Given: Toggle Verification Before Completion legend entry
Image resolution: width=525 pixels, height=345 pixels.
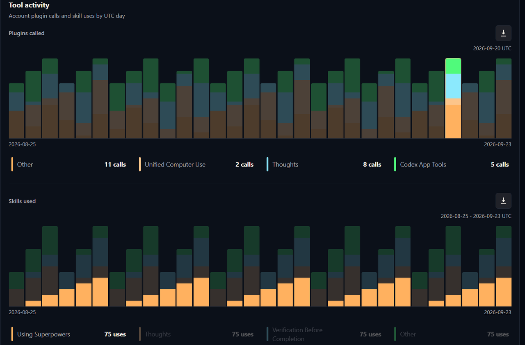Looking at the screenshot, I should click(x=324, y=334).
